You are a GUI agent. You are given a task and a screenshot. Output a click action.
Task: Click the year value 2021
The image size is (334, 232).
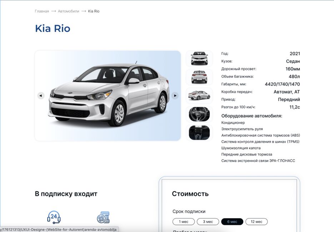click(x=295, y=54)
